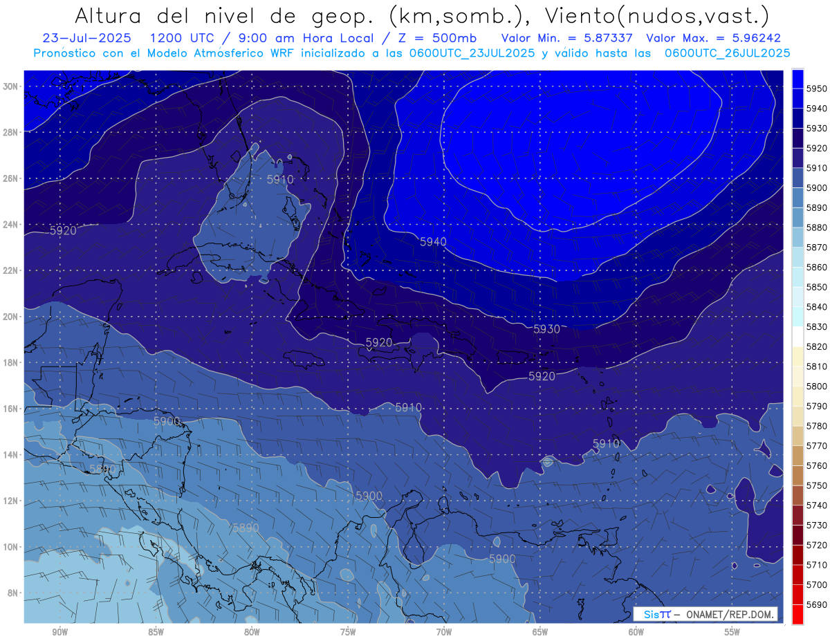Click the brightest blue swatch atop the color bar
Screen dimensions: 830x641
pos(797,78)
